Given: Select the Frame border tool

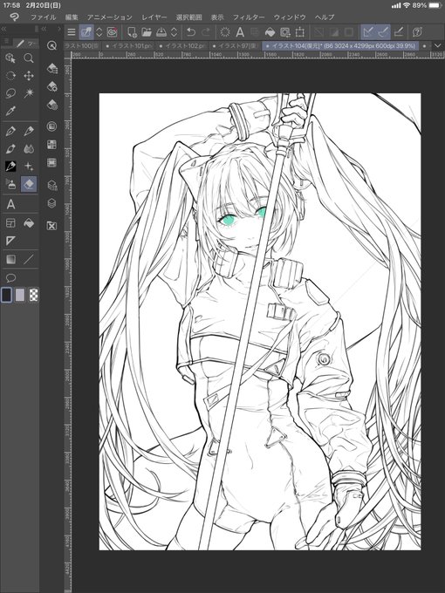Looking at the screenshot, I should [10, 222].
